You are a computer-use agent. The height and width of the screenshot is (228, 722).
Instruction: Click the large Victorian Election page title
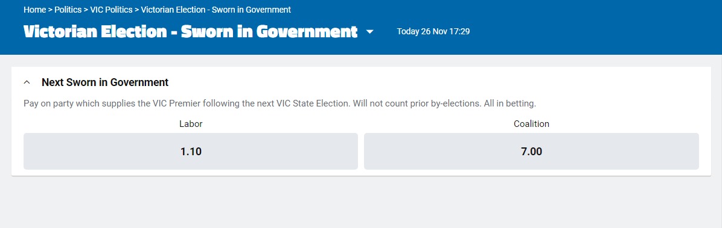(x=190, y=32)
